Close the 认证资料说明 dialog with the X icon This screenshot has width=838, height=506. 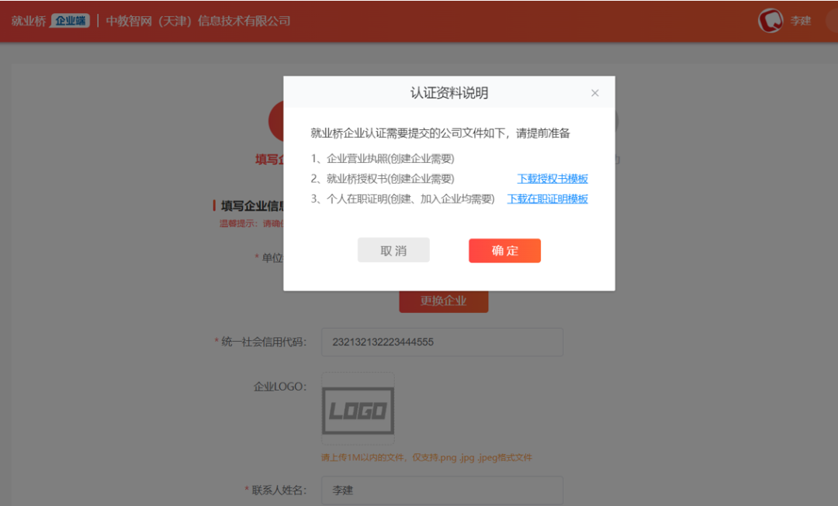click(x=595, y=93)
